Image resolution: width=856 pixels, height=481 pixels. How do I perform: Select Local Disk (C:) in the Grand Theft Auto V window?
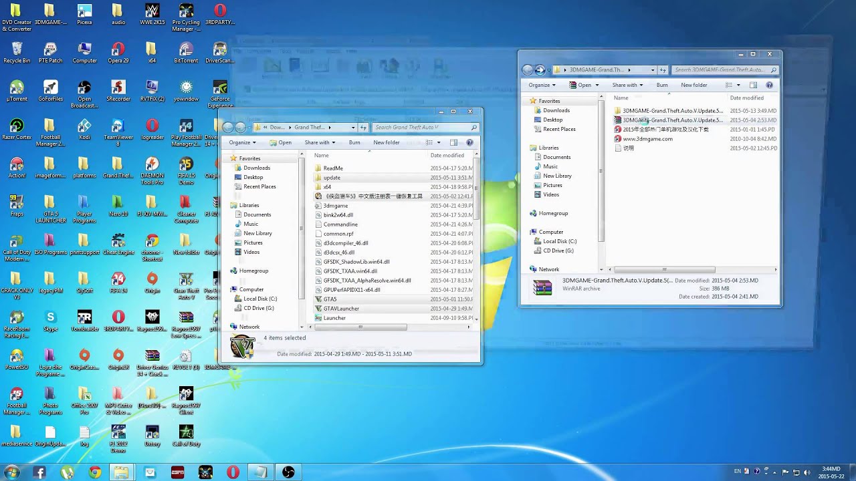pos(260,299)
